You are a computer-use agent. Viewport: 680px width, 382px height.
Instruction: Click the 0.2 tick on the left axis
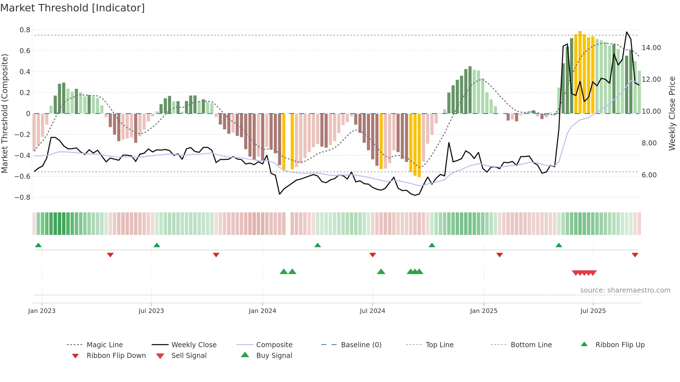click(x=25, y=93)
